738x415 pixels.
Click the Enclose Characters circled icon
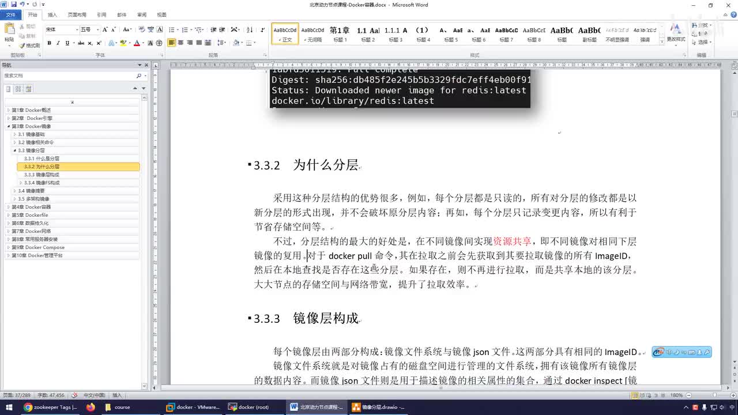point(159,43)
